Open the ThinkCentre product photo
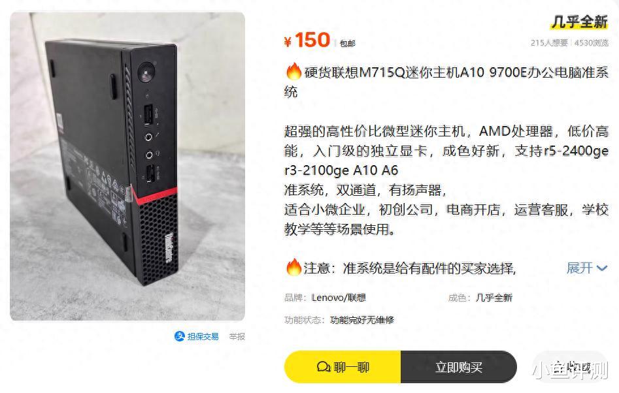619x393 pixels. (127, 166)
